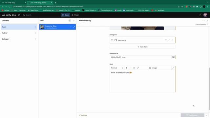The height and width of the screenshot is (118, 210).
Task: Click the Publishing button
Action: [192, 115]
